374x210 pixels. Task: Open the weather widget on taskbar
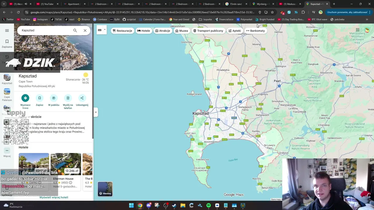pos(13,205)
